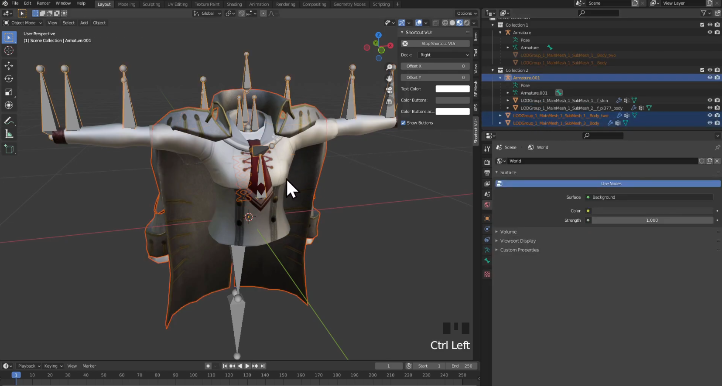Click the World Color swatch field
The image size is (722, 386).
point(652,211)
